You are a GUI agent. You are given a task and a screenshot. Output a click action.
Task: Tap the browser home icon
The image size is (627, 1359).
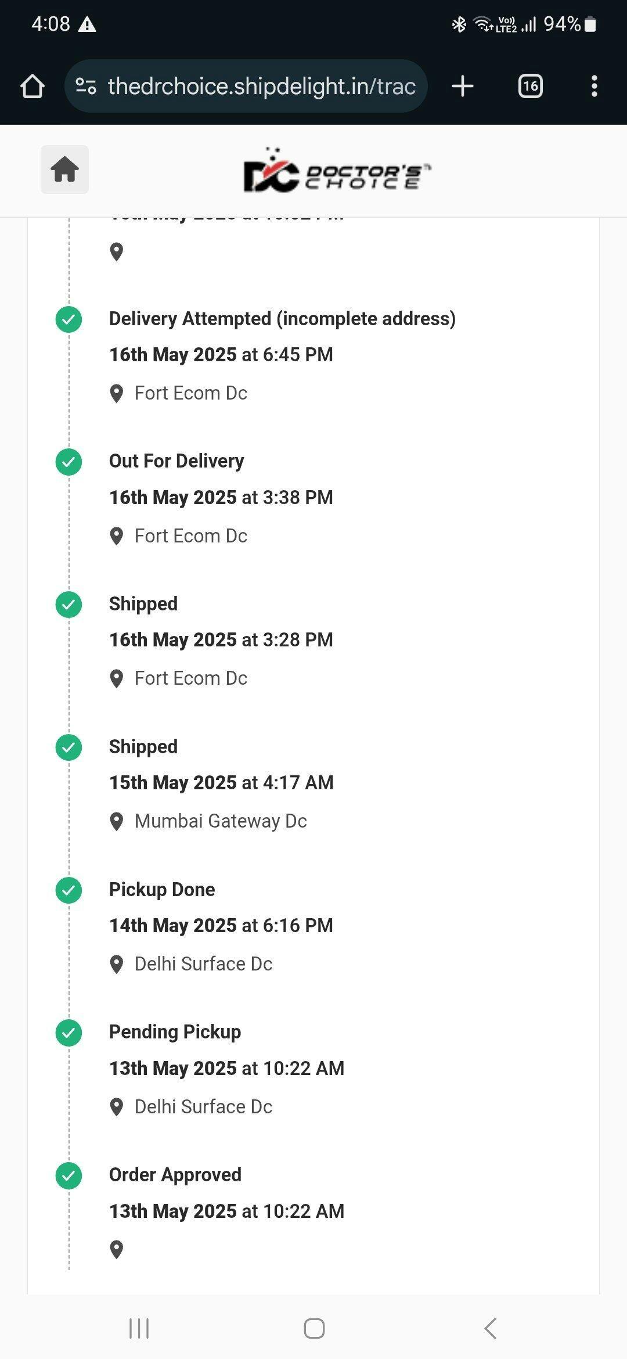click(x=33, y=87)
